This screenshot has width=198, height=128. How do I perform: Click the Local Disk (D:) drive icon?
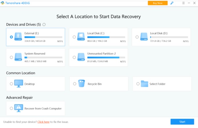[144, 37]
